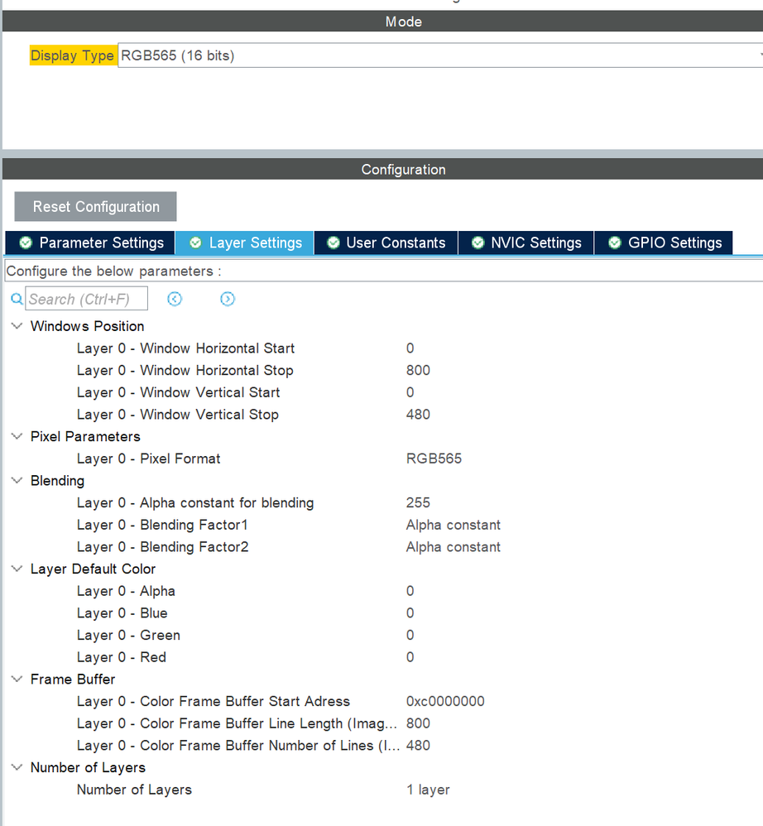The image size is (763, 826).
Task: Select the Layer 0 - Green value
Action: pos(410,636)
